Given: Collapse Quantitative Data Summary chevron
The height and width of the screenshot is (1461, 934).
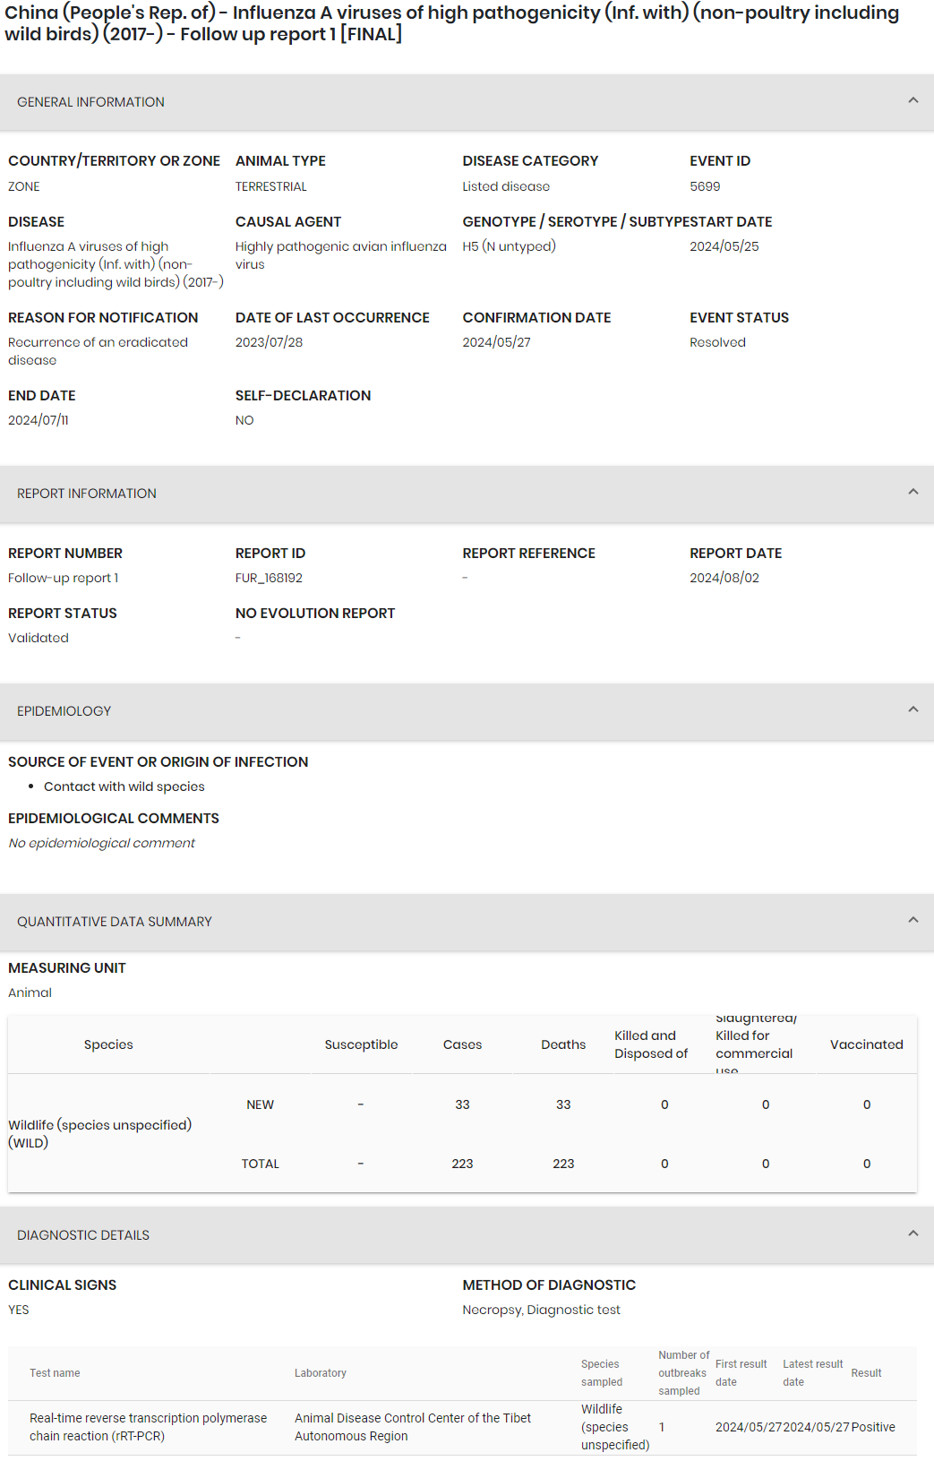Looking at the screenshot, I should pyautogui.click(x=913, y=921).
